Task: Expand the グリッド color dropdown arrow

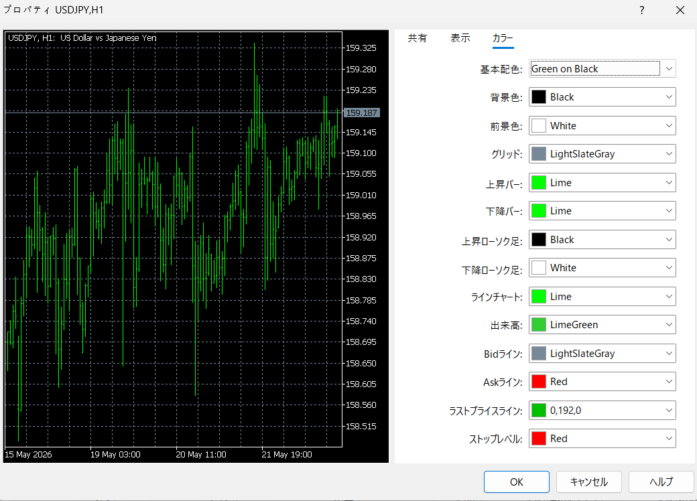Action: (669, 153)
